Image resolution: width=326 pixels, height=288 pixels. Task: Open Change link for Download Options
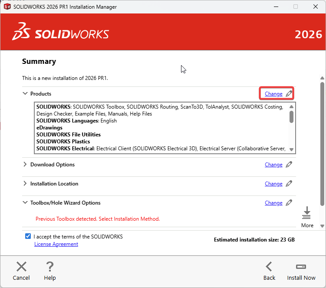point(273,165)
